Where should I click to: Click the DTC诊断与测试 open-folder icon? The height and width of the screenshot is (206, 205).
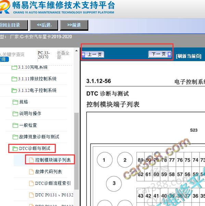(15, 149)
